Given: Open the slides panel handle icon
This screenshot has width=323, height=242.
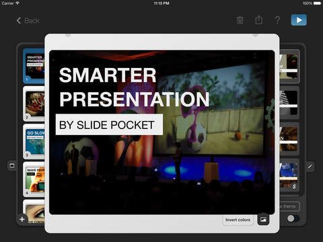Looking at the screenshot, I should pos(12,165).
